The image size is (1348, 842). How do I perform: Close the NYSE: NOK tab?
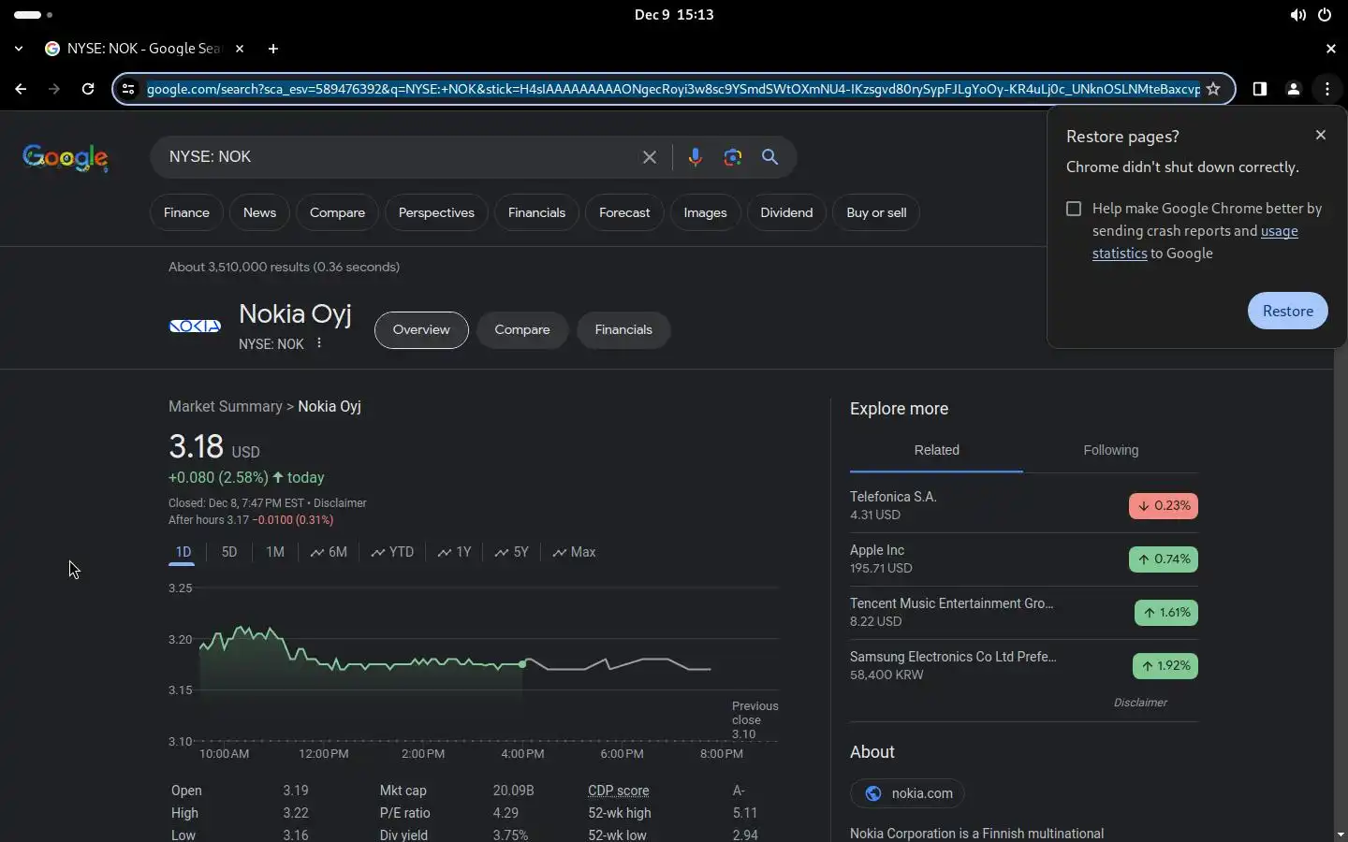pyautogui.click(x=240, y=49)
